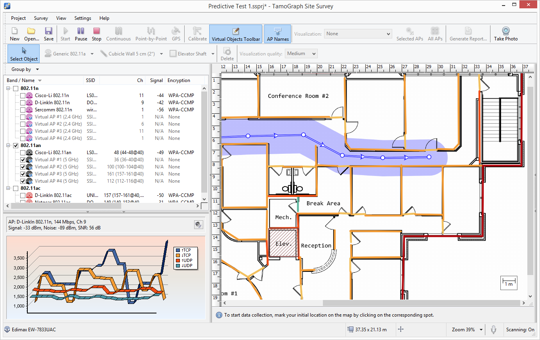Check the D-LinkIn 802.11ac checkbox
540x340 pixels.
pos(23,195)
